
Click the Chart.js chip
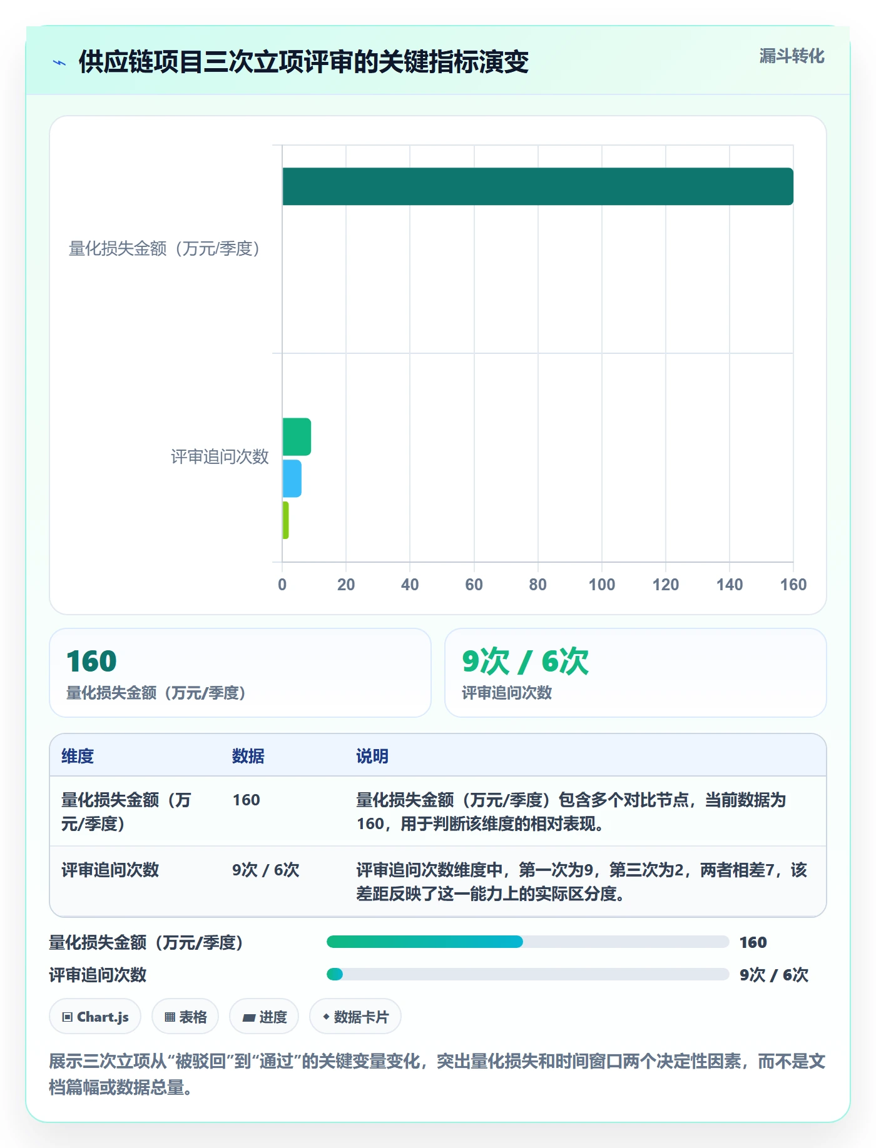coord(95,1017)
